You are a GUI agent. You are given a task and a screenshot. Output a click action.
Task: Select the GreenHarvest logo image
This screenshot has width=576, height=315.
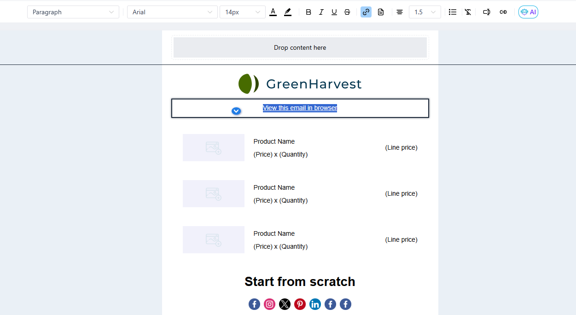coord(300,84)
